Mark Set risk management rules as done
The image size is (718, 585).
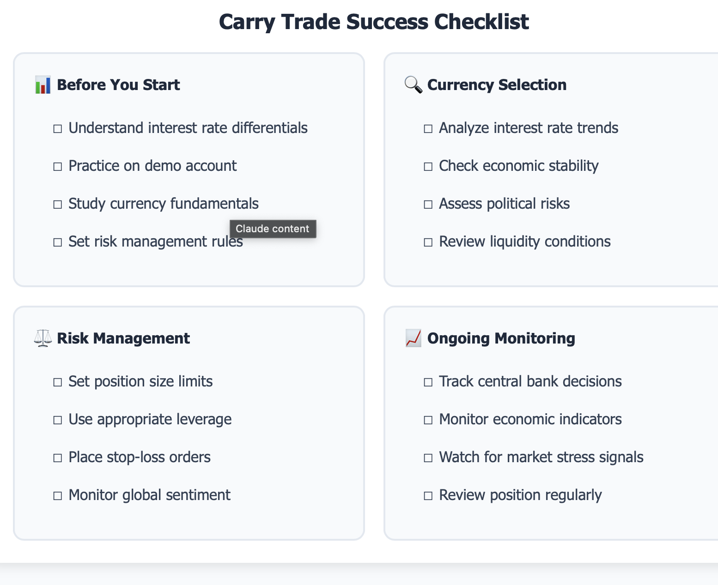58,242
